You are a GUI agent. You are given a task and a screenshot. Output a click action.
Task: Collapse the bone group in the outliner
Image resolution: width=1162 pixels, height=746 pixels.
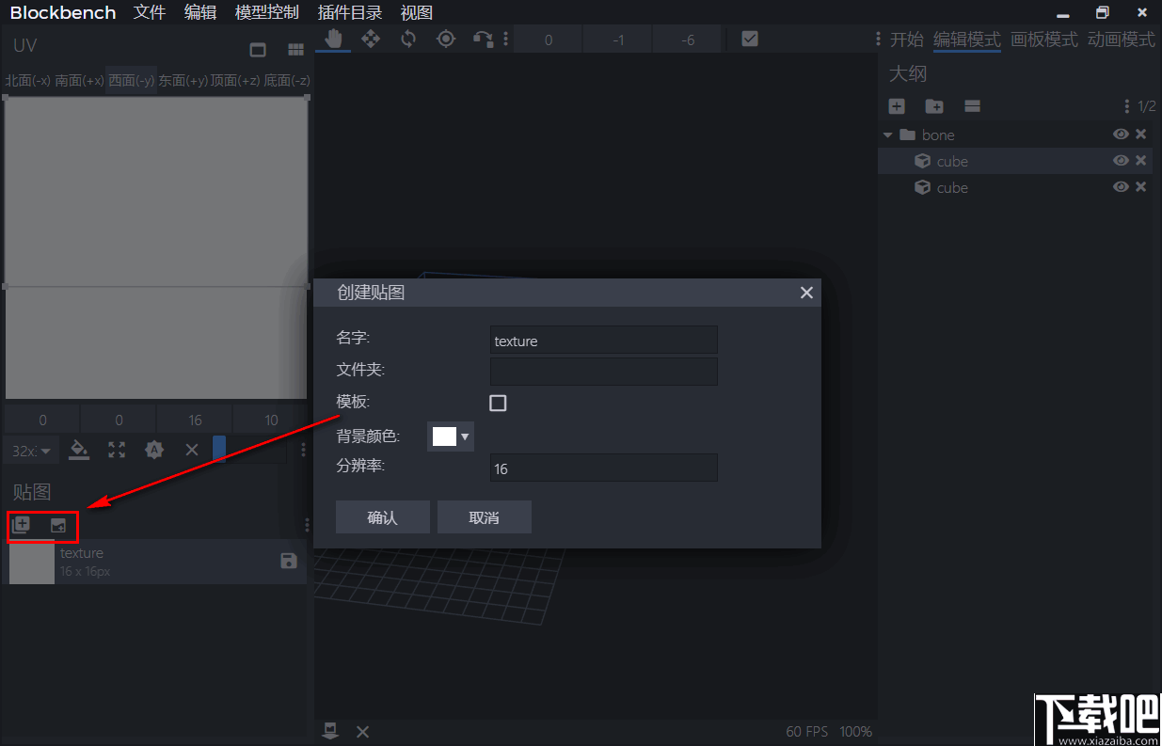[x=887, y=135]
